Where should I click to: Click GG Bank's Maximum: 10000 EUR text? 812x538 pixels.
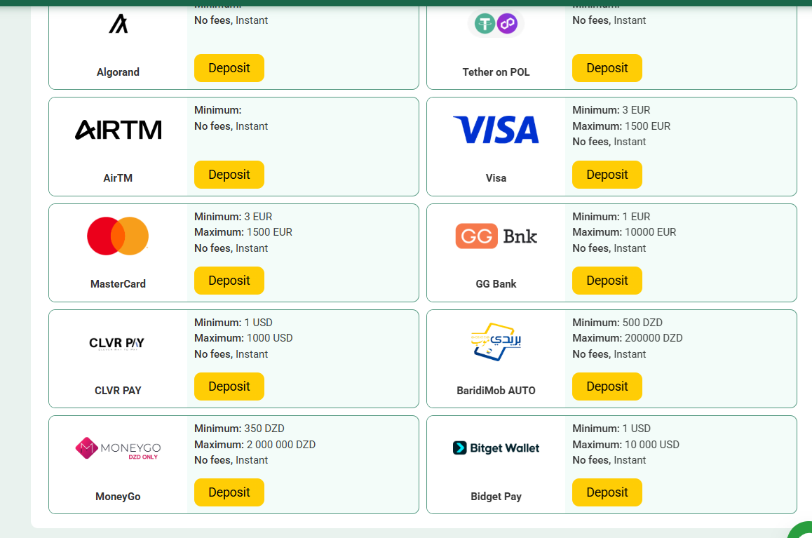click(x=624, y=232)
